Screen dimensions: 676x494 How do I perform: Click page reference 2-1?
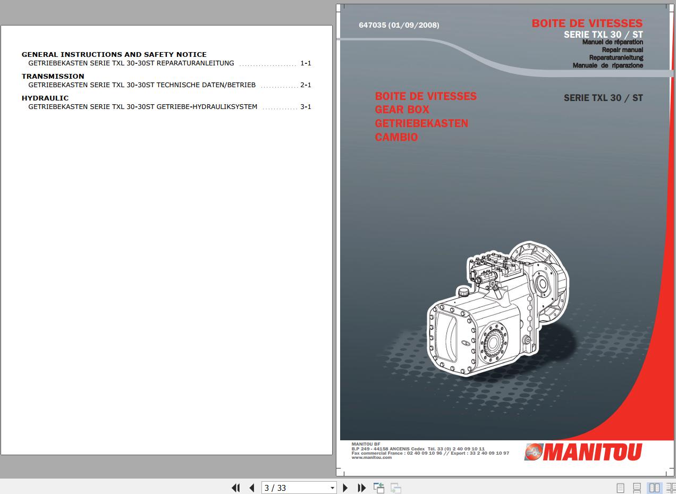point(306,85)
